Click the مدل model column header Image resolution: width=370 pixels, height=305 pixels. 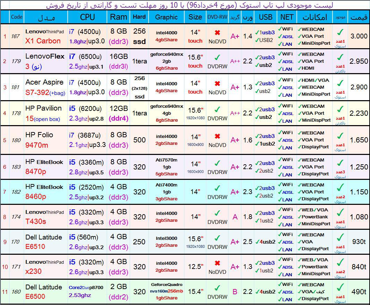click(46, 17)
